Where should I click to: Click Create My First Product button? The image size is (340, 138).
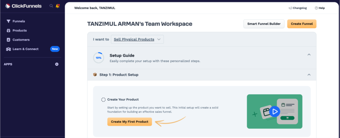click(x=130, y=122)
